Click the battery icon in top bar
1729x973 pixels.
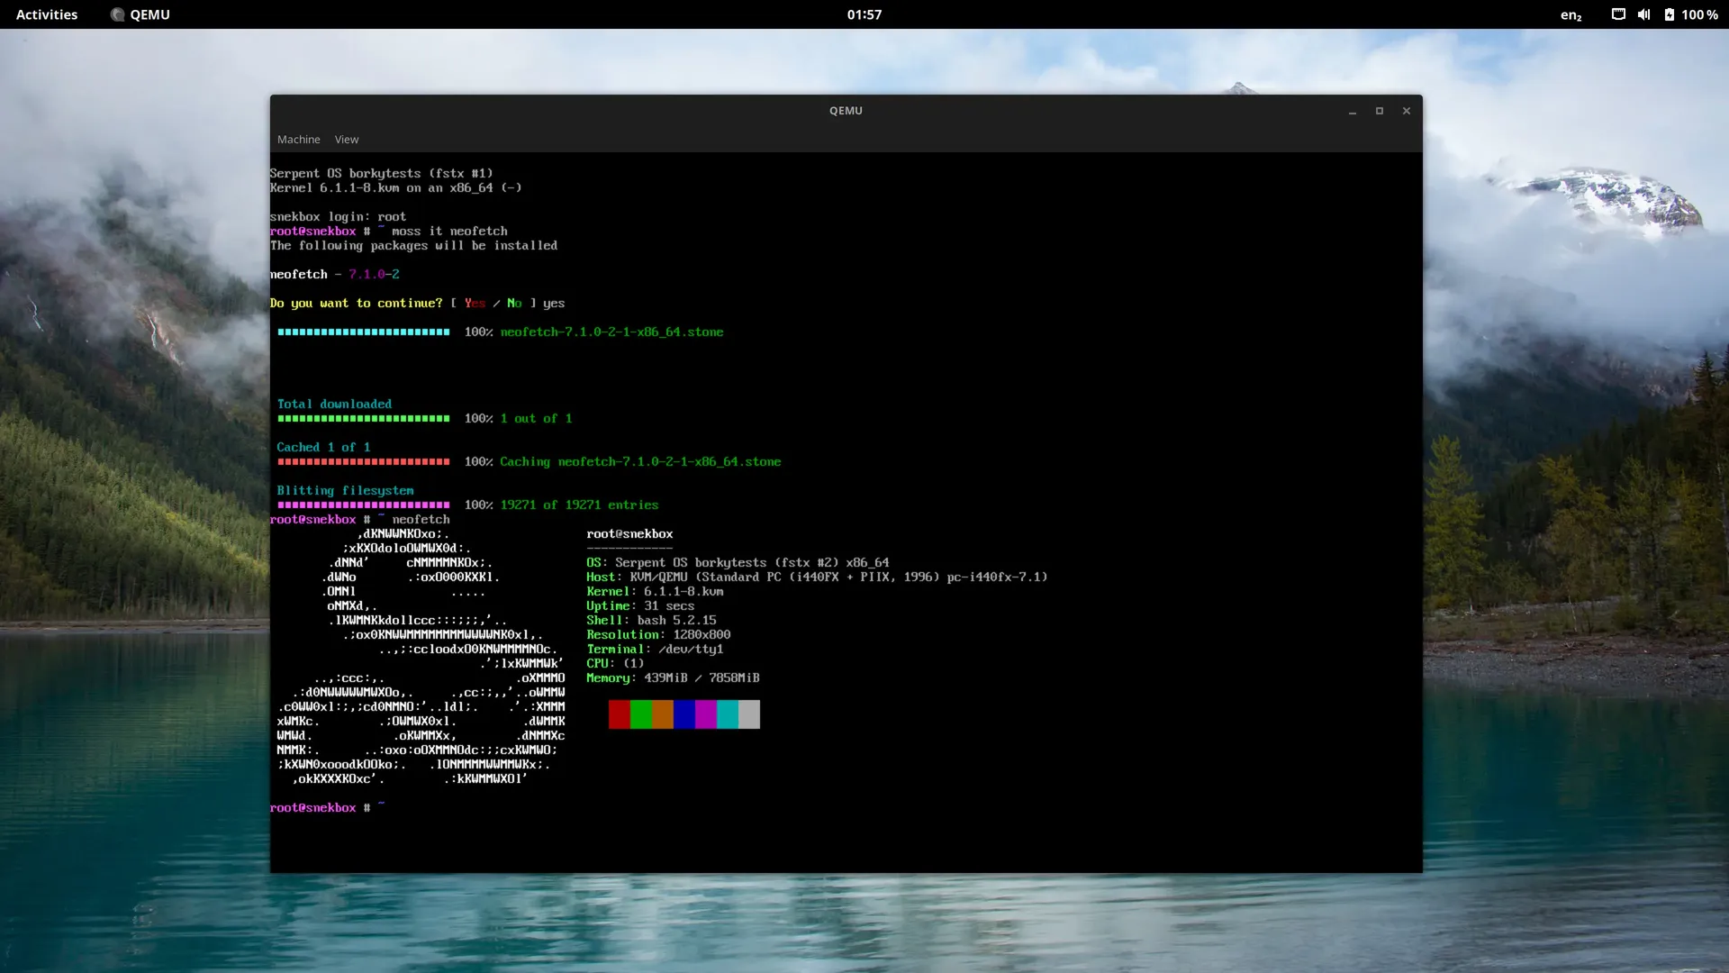(x=1669, y=14)
